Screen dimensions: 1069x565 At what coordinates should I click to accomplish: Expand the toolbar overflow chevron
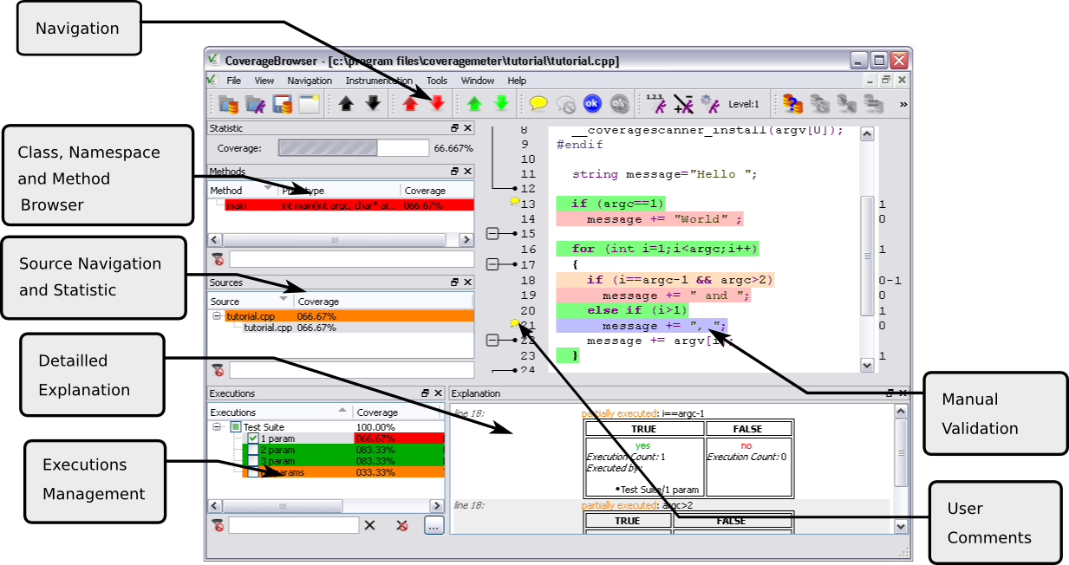(x=903, y=104)
